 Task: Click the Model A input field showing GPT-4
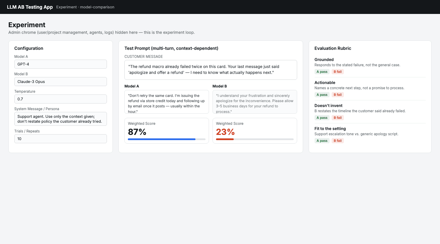pos(61,64)
